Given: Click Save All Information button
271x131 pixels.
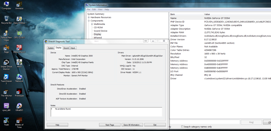Looking at the screenshot, I should 132,125.
